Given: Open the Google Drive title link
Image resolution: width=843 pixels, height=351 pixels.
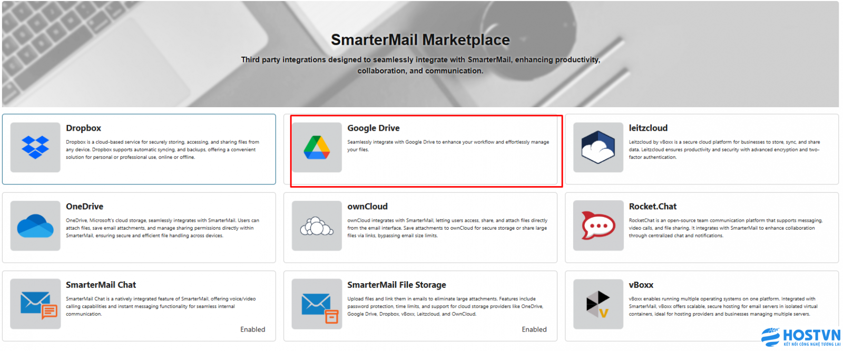Looking at the screenshot, I should click(373, 128).
